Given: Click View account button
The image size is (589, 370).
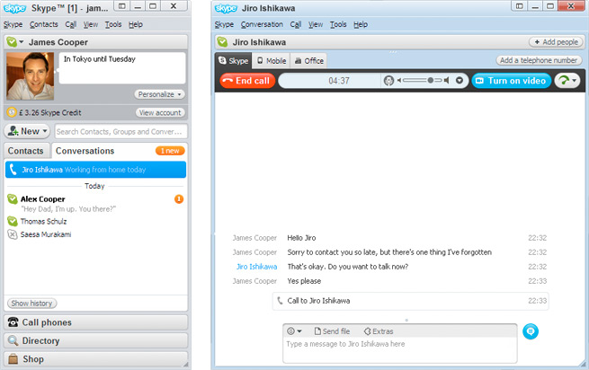Looking at the screenshot, I should coord(160,112).
